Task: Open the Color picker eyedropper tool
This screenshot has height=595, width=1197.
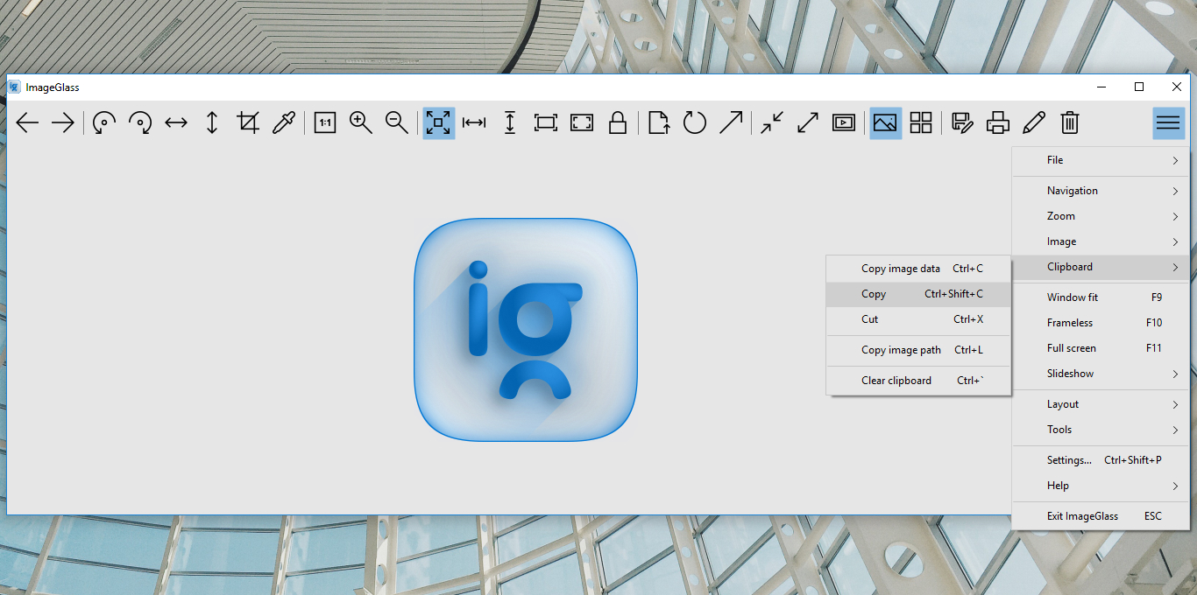Action: pyautogui.click(x=284, y=123)
